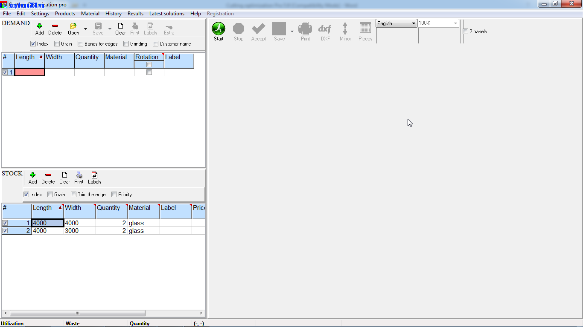Uncheck stock row 2 checkbox
This screenshot has height=327, width=583.
5,231
